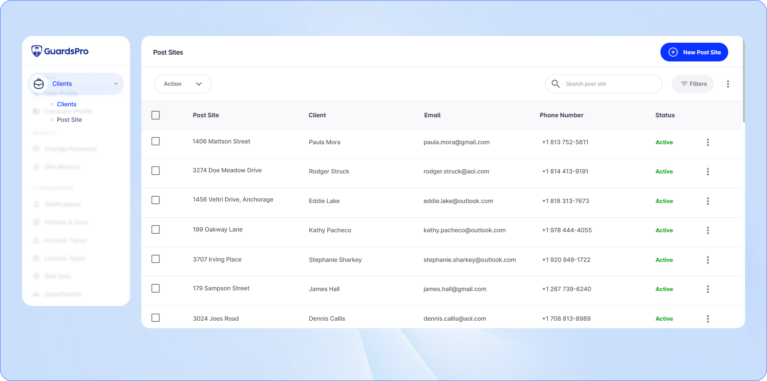
Task: Click the Clients briefcase icon in sidebar
Action: tap(39, 84)
